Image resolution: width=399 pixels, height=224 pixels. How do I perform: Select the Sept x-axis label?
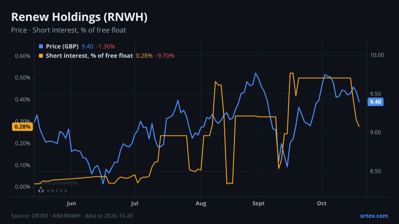pos(259,203)
